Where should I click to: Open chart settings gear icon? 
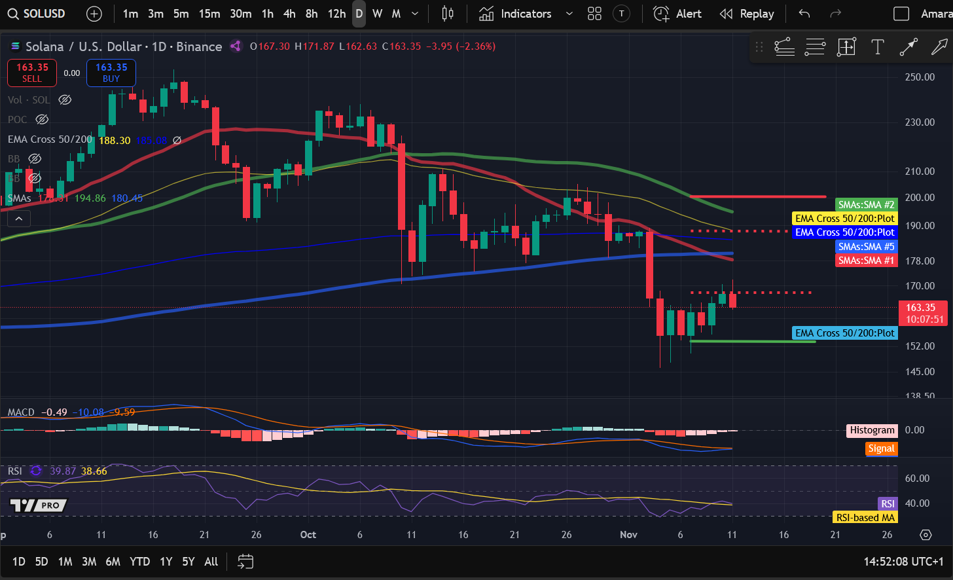[x=926, y=535]
